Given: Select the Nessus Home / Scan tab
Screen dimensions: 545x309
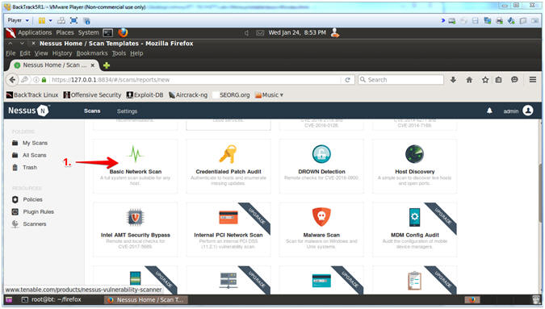Looking at the screenshot, I should click(x=54, y=65).
